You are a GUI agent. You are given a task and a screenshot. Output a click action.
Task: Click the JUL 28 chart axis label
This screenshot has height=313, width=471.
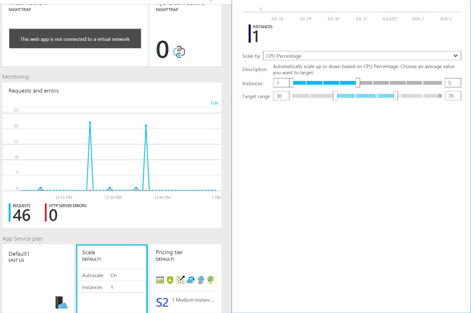tap(277, 19)
